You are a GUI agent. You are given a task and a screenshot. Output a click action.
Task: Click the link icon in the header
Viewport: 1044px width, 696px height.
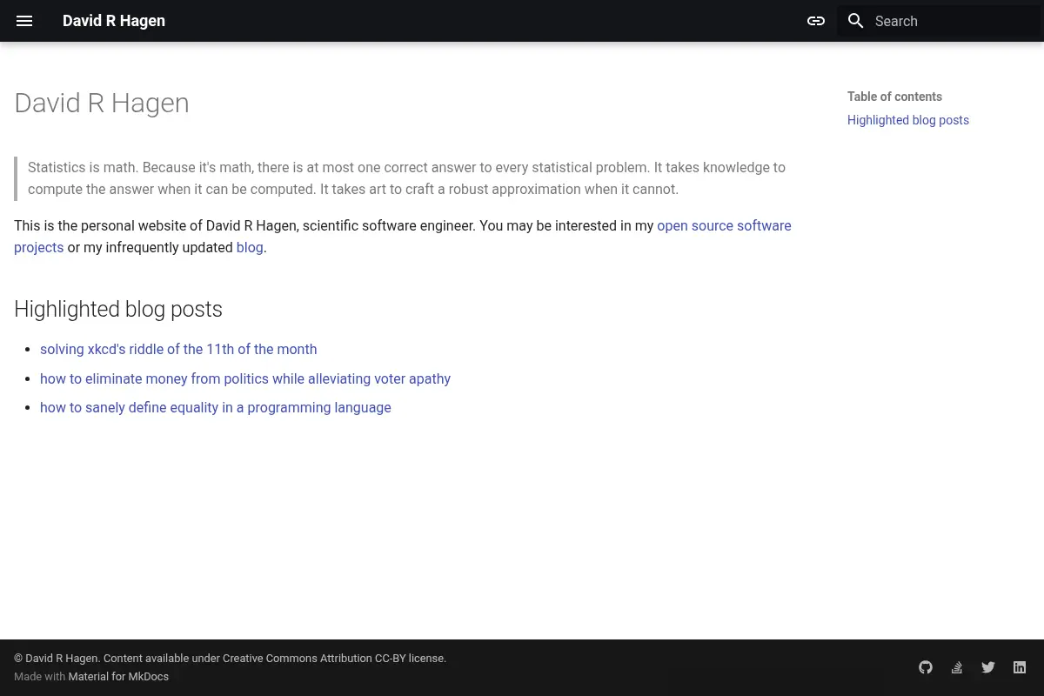click(x=816, y=21)
